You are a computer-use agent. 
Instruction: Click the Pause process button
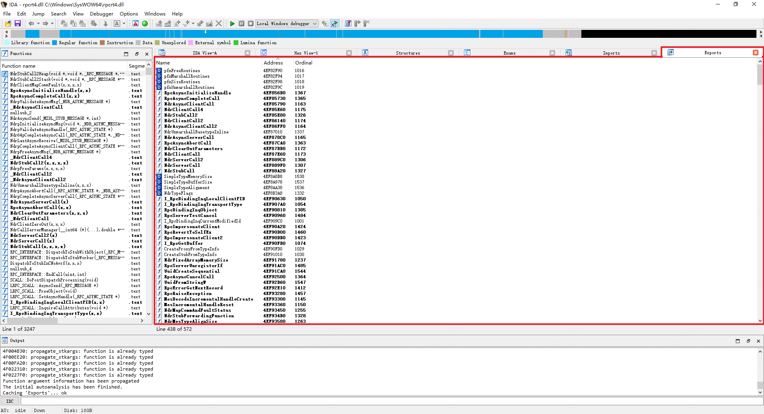coord(242,24)
